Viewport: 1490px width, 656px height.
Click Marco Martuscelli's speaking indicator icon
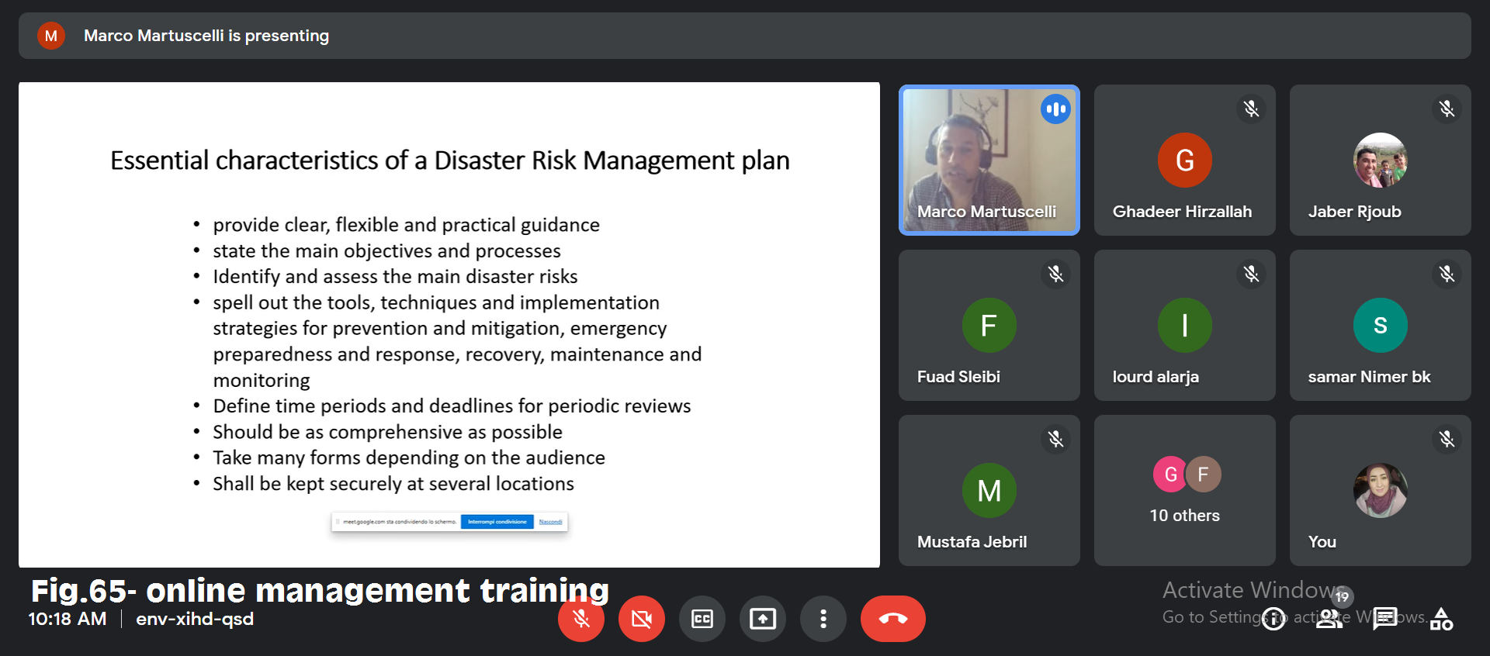coord(1055,109)
